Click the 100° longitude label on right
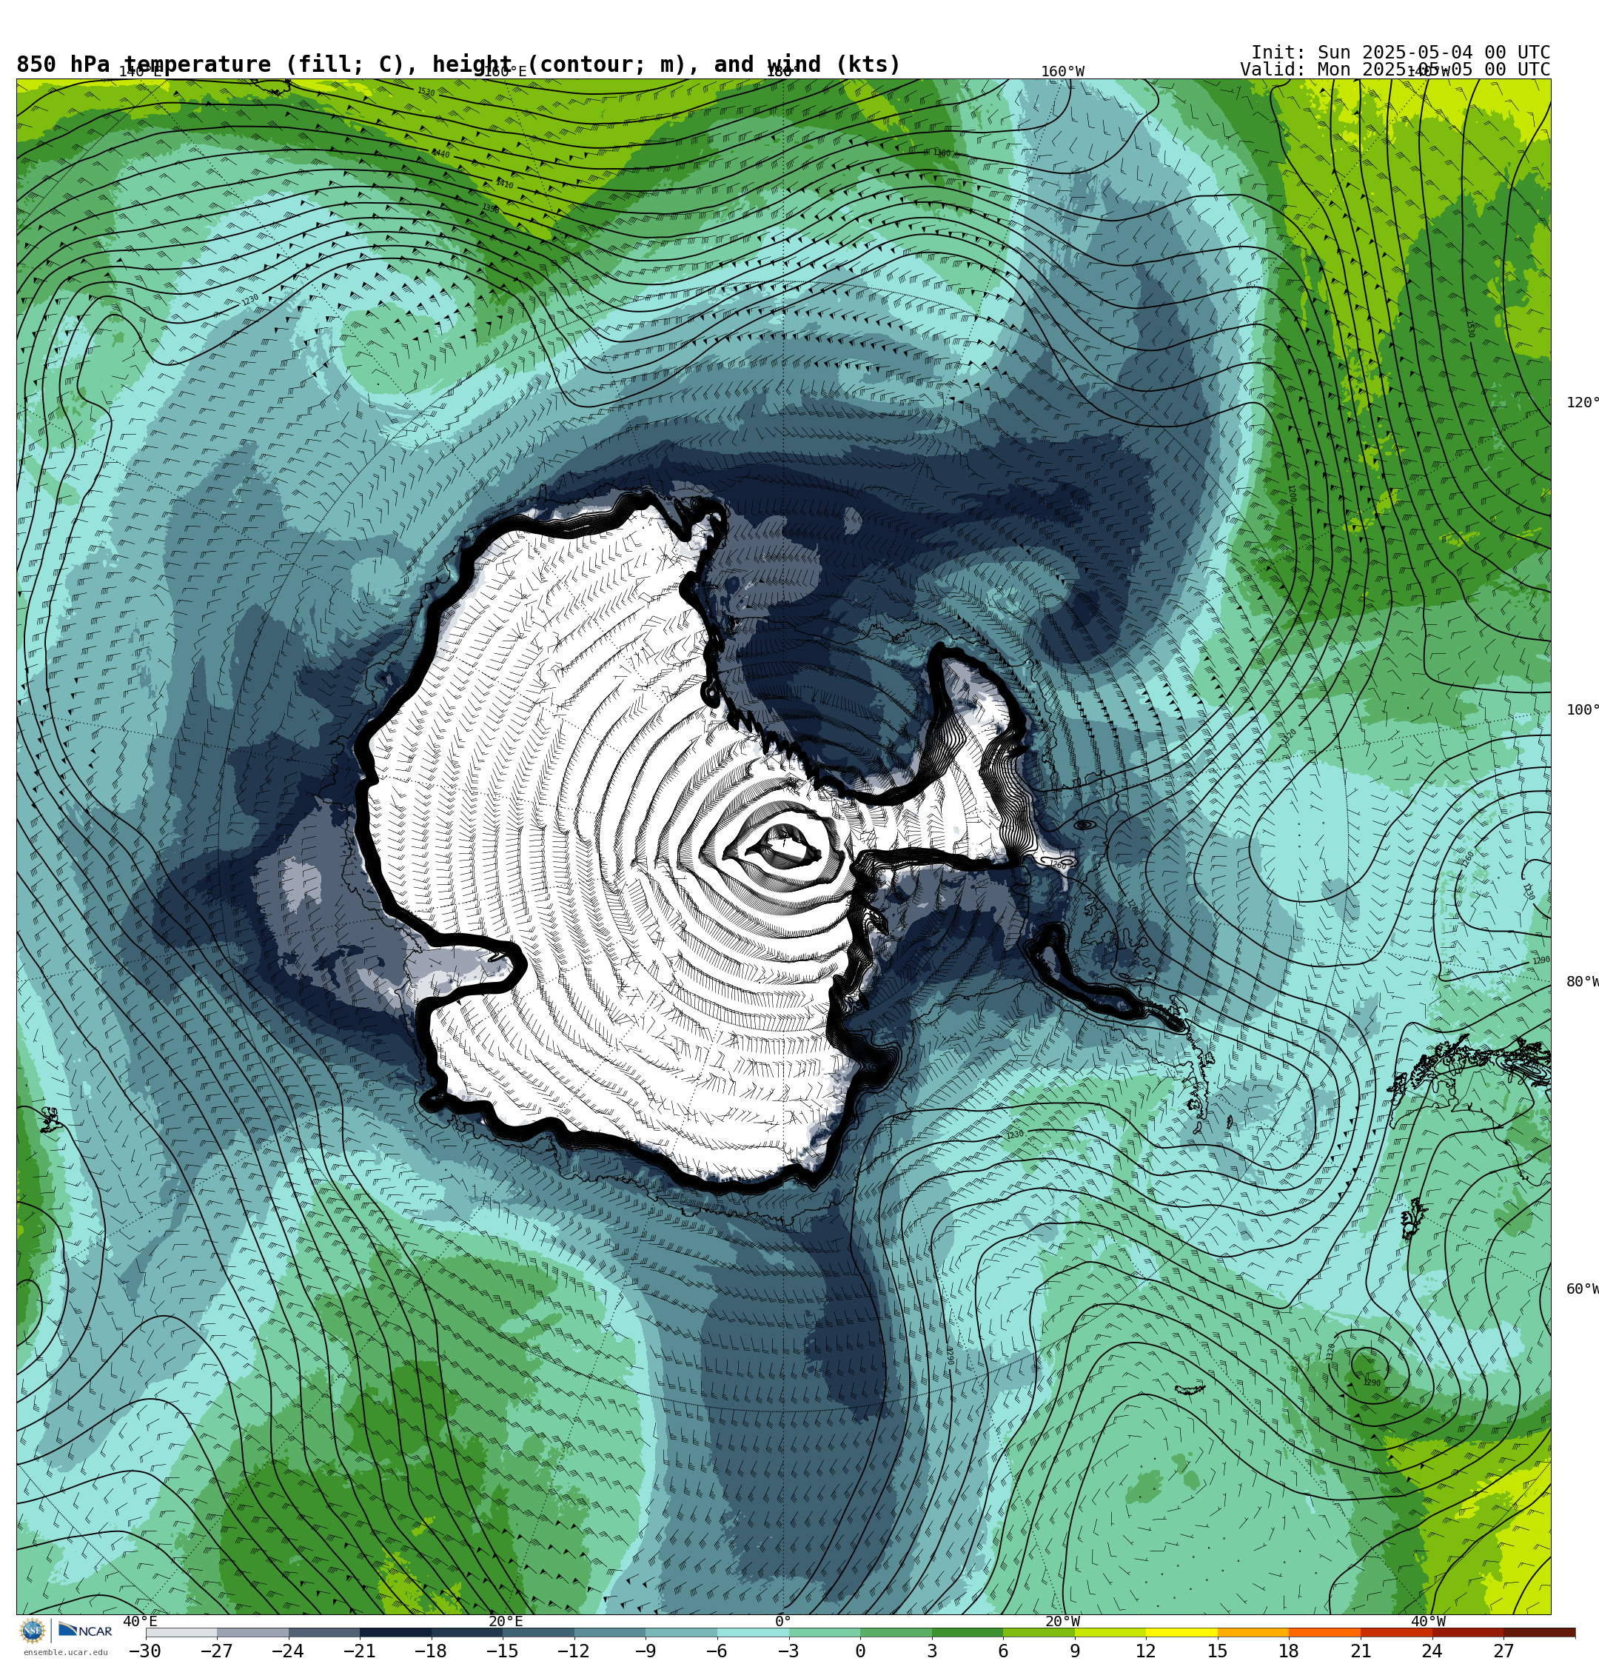This screenshot has height=1661, width=1599. click(1582, 710)
